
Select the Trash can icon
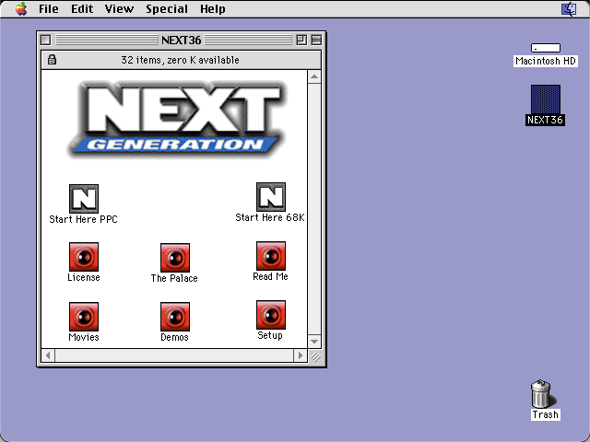coord(542,393)
